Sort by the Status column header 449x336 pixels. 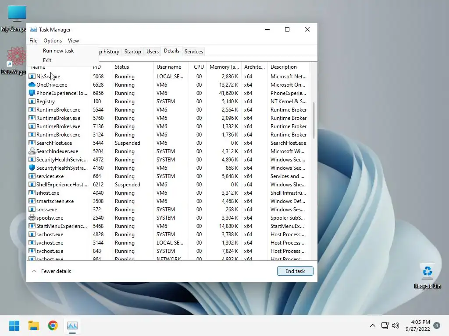pos(132,67)
